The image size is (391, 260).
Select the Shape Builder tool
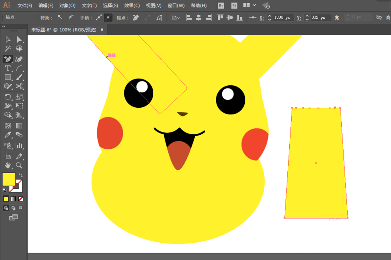coord(8,115)
